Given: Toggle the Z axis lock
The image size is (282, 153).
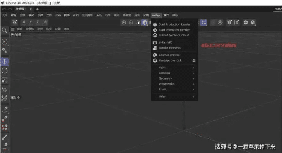Looking at the screenshot, I should coord(38,22).
